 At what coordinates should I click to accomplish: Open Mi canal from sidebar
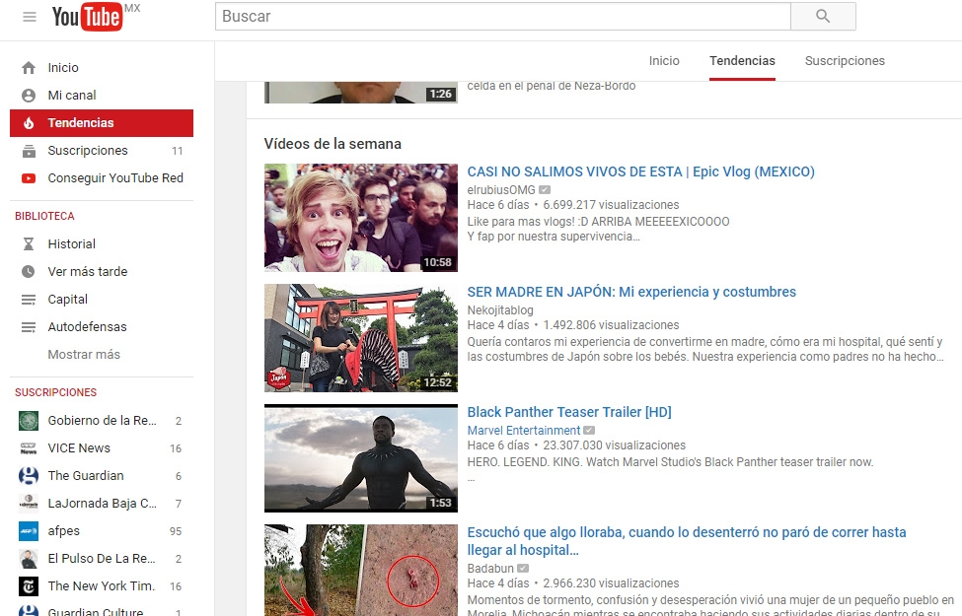point(72,96)
